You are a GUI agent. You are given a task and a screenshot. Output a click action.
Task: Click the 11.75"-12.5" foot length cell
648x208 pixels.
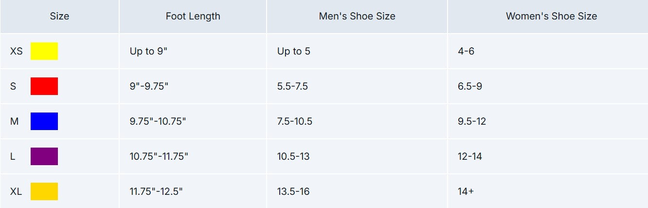[x=156, y=191]
